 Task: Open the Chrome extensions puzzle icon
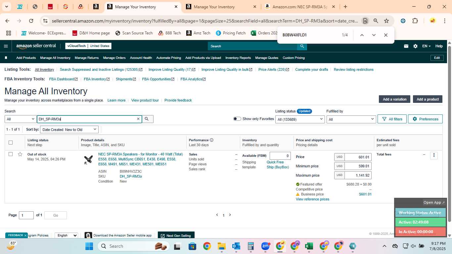pos(415,21)
